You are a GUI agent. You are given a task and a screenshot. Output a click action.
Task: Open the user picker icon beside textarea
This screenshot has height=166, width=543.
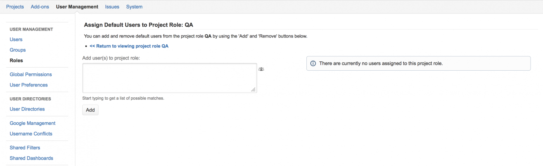pos(261,69)
